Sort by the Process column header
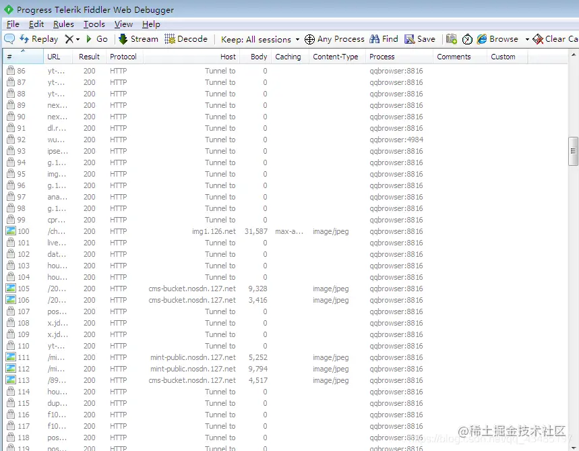 pos(399,57)
